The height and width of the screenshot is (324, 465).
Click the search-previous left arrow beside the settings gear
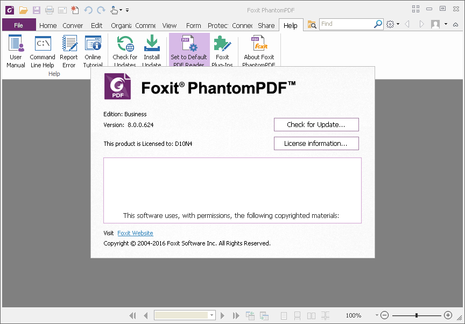407,24
